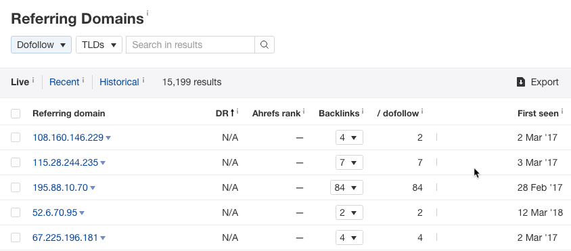Select checkbox for 195.88.10.70 row
The width and height of the screenshot is (571, 251).
[16, 187]
